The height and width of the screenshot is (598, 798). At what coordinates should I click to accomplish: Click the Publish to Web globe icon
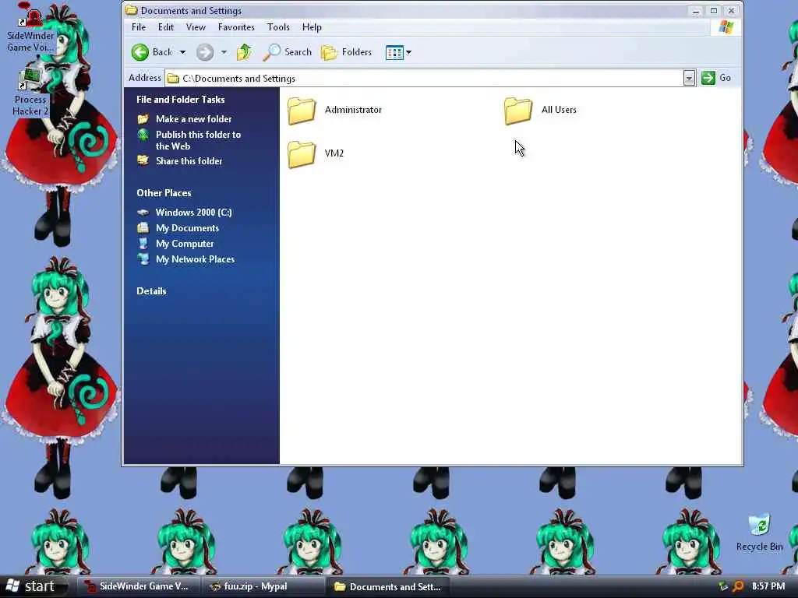click(x=143, y=135)
